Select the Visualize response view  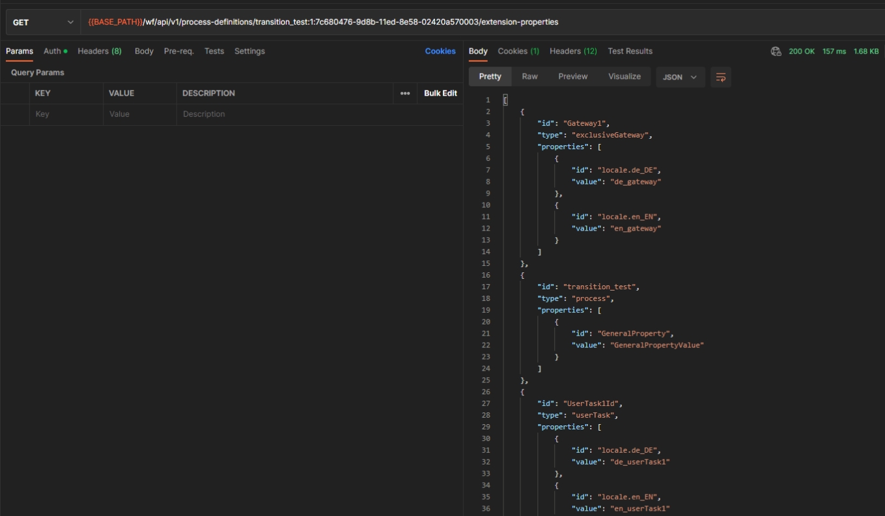pos(624,76)
